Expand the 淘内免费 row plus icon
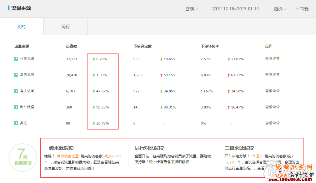The width and height of the screenshot is (316, 183). (16, 75)
